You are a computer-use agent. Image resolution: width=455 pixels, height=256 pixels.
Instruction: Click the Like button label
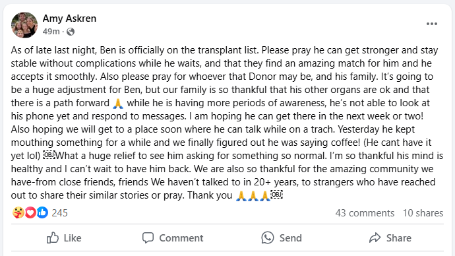[73, 238]
